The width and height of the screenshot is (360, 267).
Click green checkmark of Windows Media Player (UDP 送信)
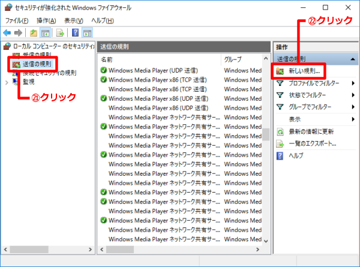coord(104,70)
